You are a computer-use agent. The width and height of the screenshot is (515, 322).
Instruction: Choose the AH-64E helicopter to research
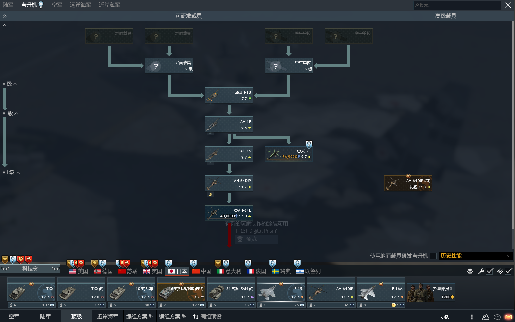click(229, 213)
